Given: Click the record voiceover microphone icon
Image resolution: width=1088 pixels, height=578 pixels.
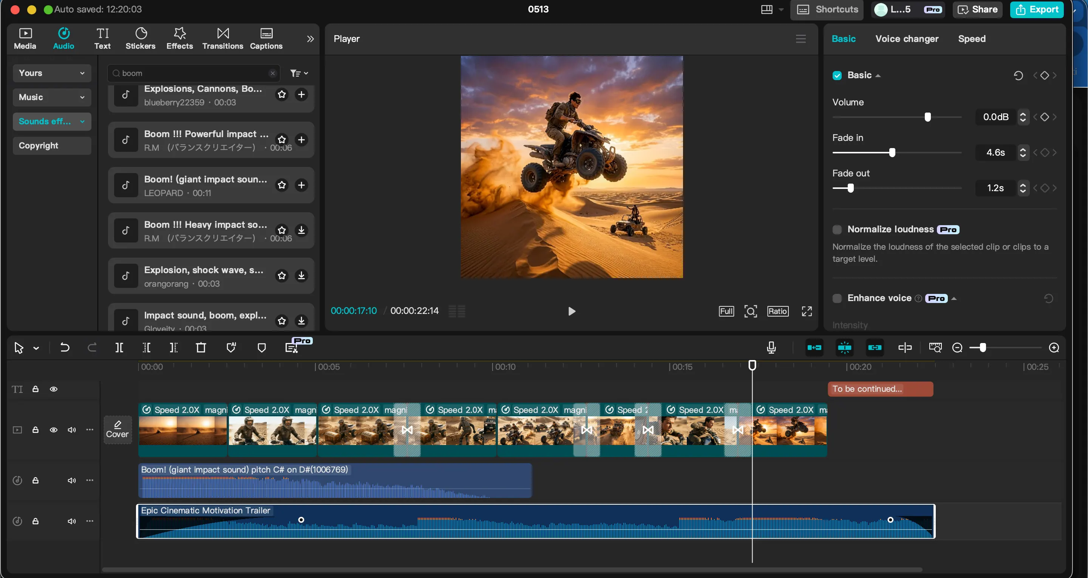Looking at the screenshot, I should pos(771,348).
